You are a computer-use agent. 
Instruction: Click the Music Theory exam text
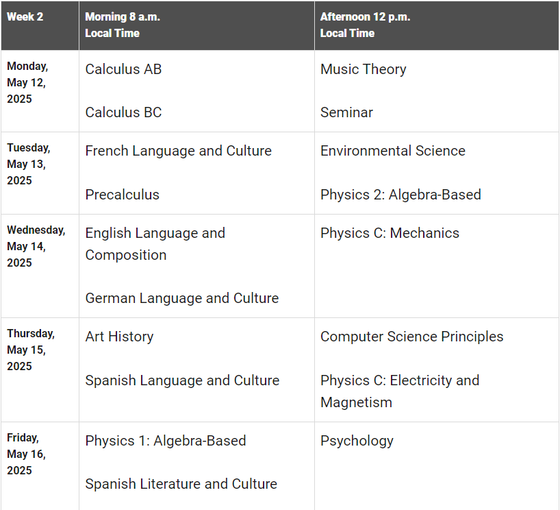364,69
